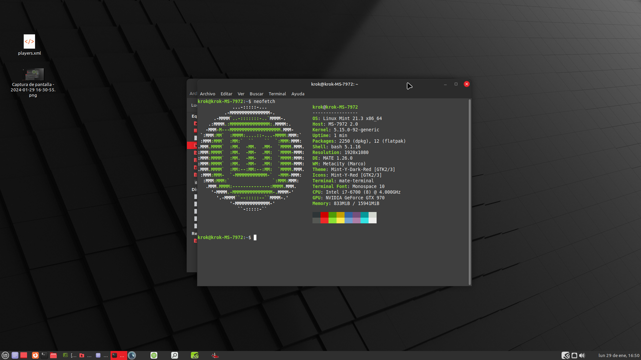Click the purple square window button in taskbar
641x360 pixels.
pos(102,355)
